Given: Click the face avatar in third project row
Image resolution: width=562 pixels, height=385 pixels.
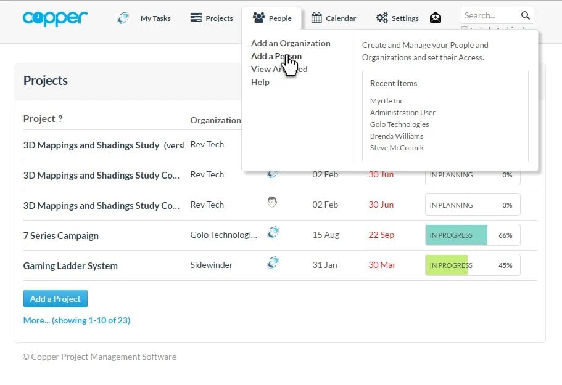Looking at the screenshot, I should 273,201.
